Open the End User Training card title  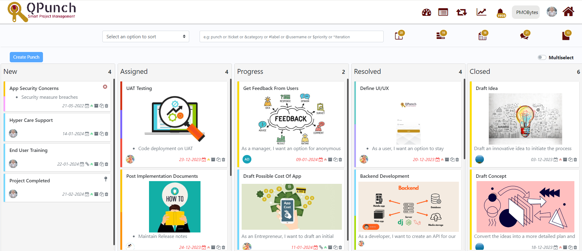click(x=28, y=150)
